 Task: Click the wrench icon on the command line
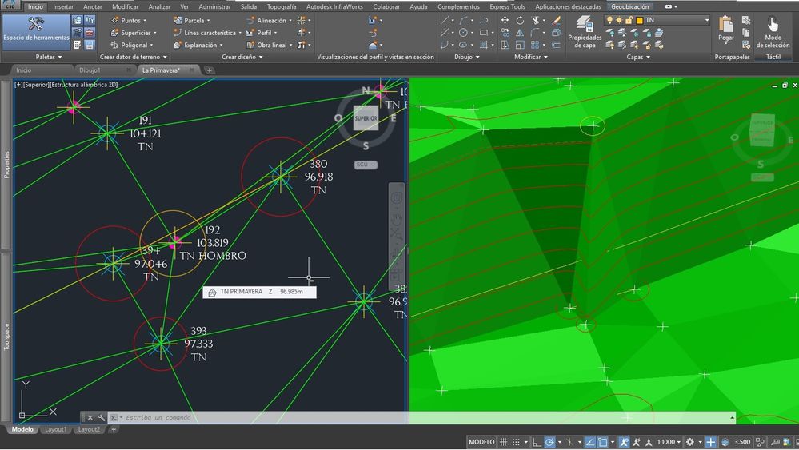pyautogui.click(x=102, y=417)
